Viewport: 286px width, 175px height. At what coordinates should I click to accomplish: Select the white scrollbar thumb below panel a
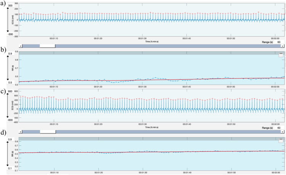[47, 46]
